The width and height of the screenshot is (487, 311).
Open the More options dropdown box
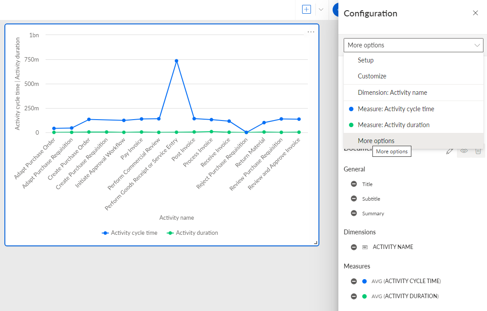coord(414,45)
